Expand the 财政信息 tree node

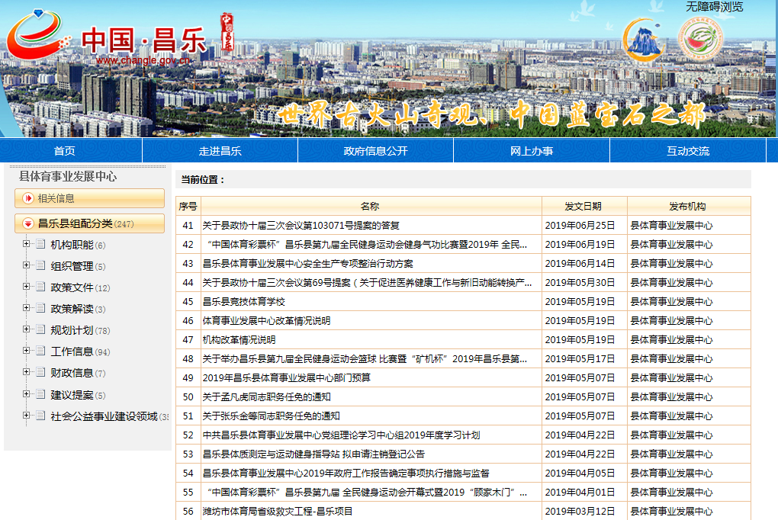[x=27, y=373]
